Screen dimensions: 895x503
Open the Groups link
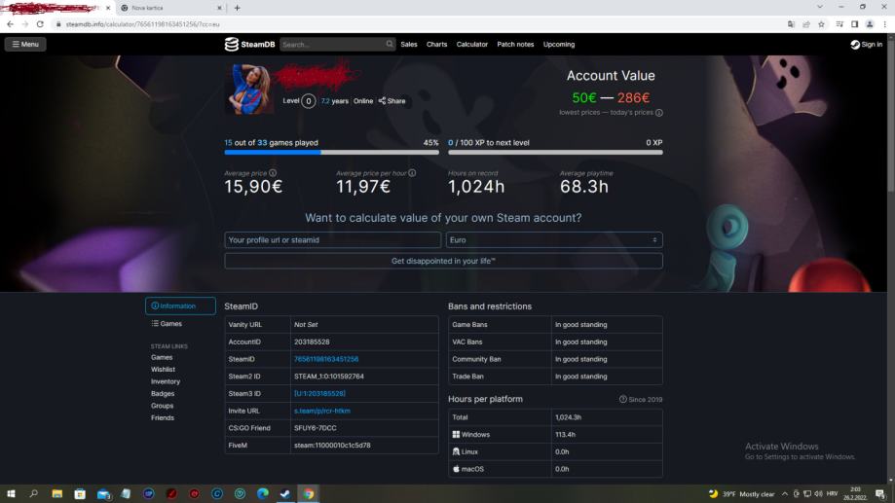(x=162, y=406)
